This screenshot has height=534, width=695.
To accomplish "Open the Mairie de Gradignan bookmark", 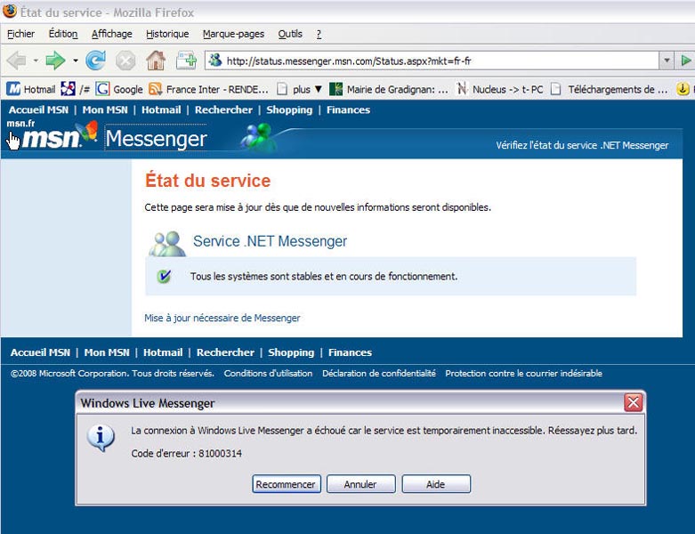I will tap(389, 89).
